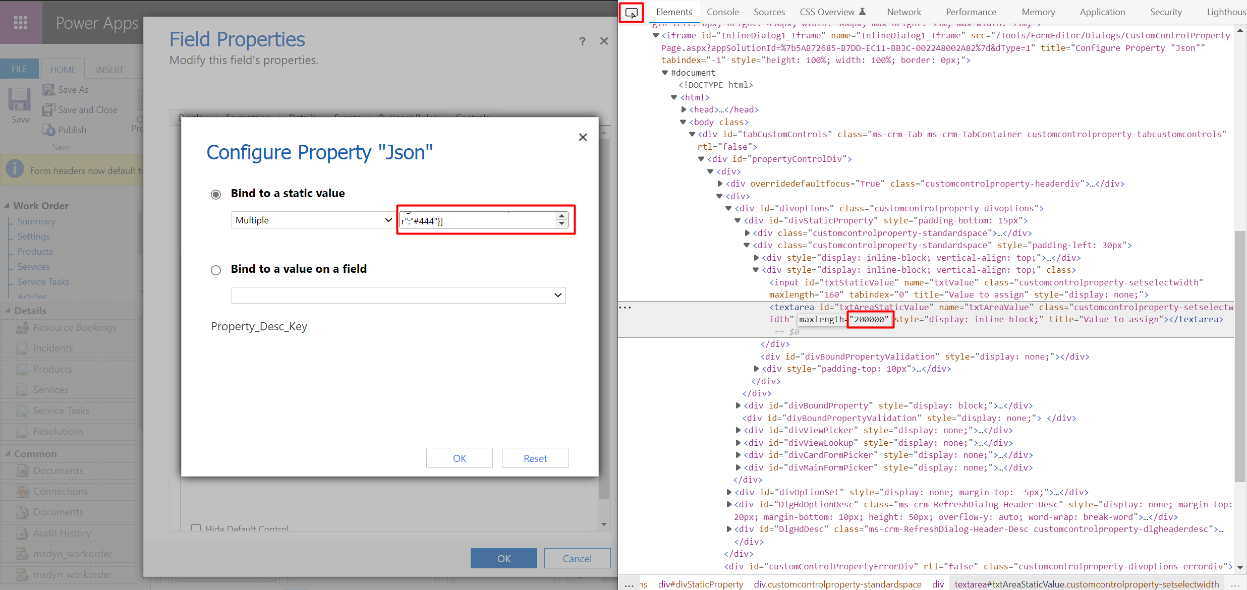The height and width of the screenshot is (590, 1247).
Task: Open the Power Apps app launcher waffle
Action: (21, 22)
